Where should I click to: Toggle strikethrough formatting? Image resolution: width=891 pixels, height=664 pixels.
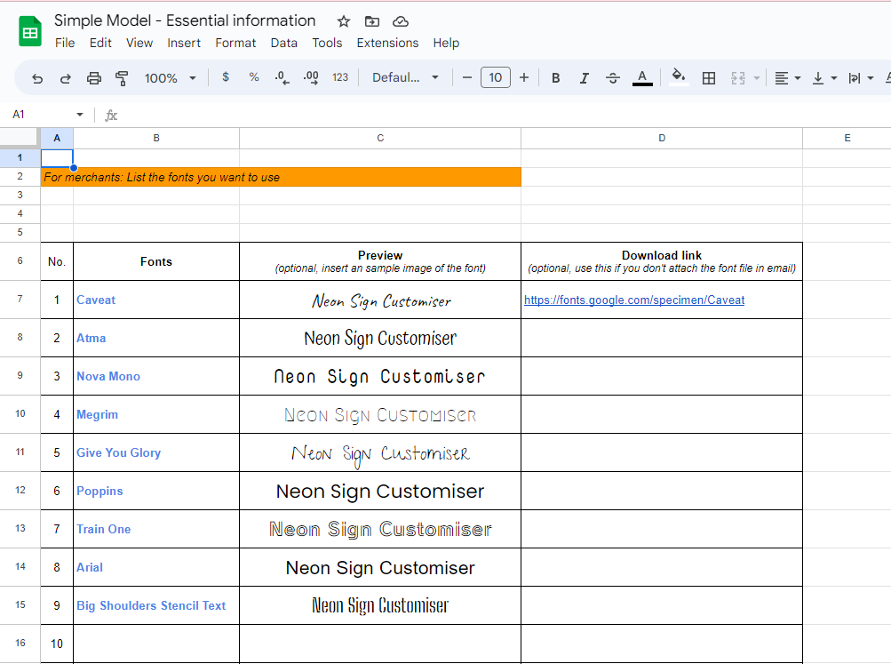click(613, 78)
